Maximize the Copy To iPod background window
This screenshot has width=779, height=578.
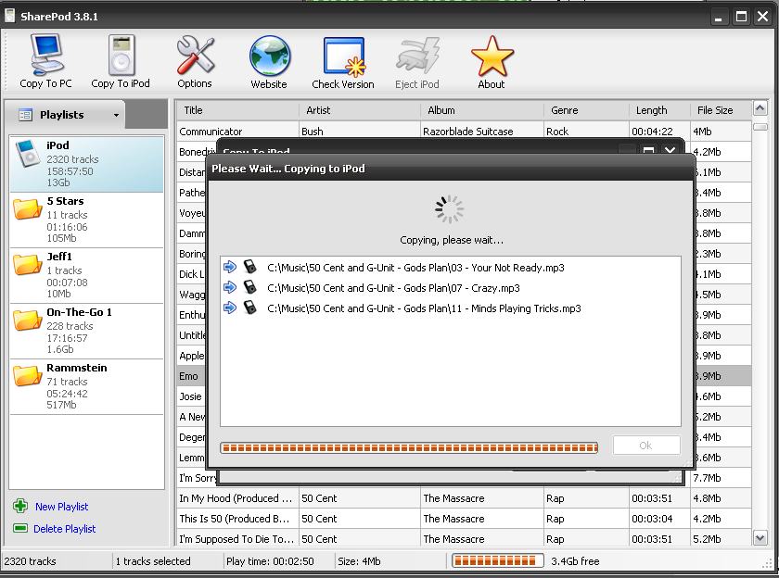pos(648,149)
